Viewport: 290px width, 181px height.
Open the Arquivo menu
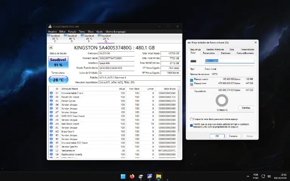click(52, 32)
